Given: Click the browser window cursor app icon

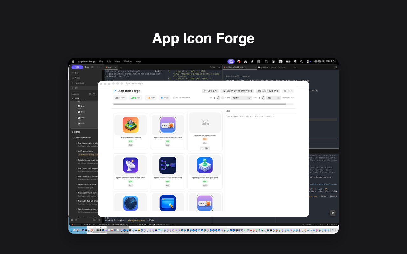Looking at the screenshot, I should point(168,203).
